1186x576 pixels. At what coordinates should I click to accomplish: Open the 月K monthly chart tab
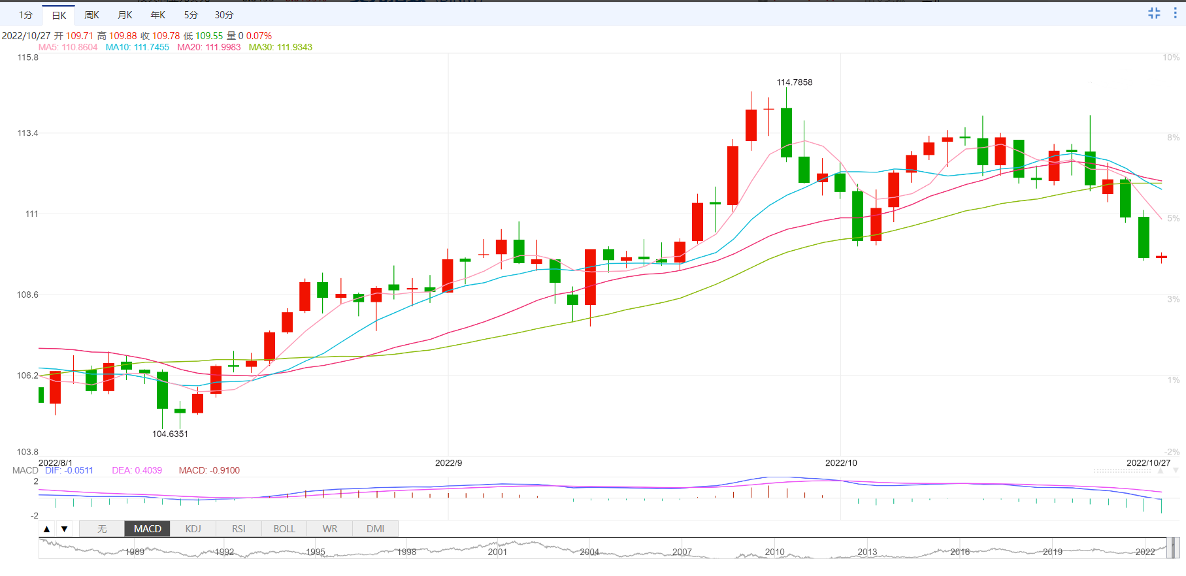click(x=125, y=15)
